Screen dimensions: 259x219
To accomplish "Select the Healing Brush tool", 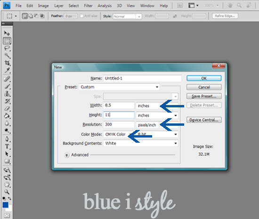I will click(x=7, y=79).
